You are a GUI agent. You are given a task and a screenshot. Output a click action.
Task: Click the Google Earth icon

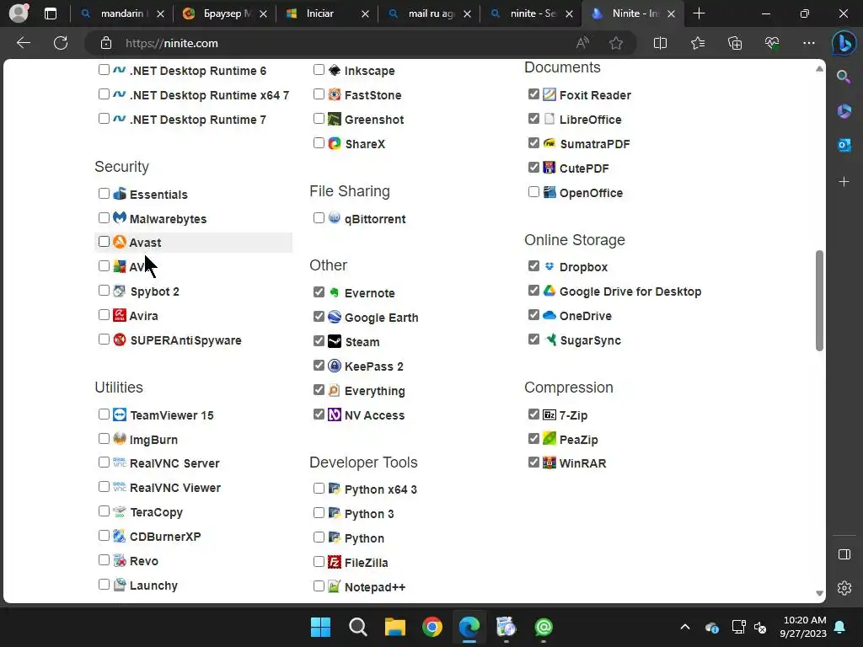coord(334,317)
